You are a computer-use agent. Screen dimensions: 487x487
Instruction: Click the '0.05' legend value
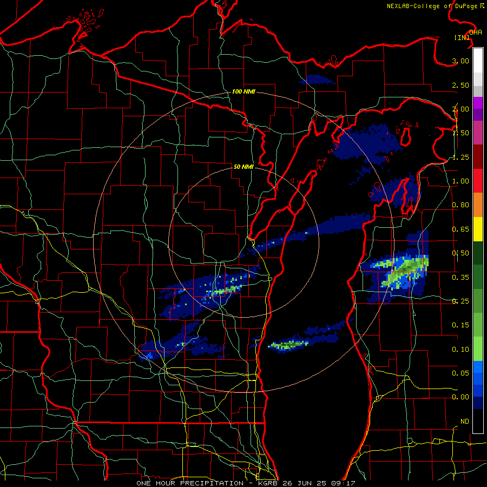460,373
